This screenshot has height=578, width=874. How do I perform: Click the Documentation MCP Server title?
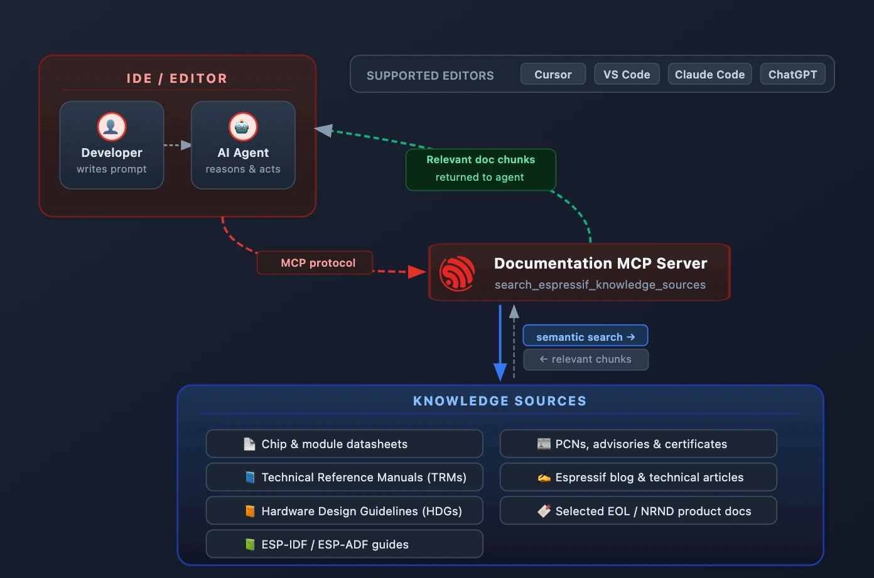[x=600, y=264]
